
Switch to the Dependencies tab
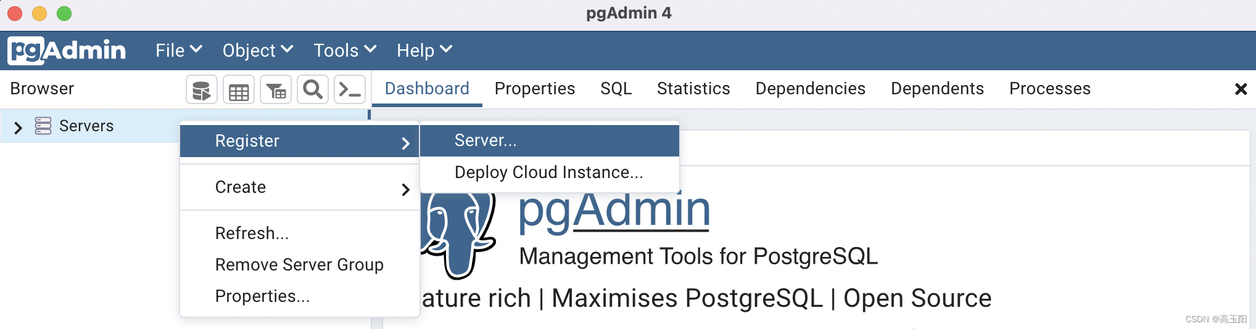(811, 89)
